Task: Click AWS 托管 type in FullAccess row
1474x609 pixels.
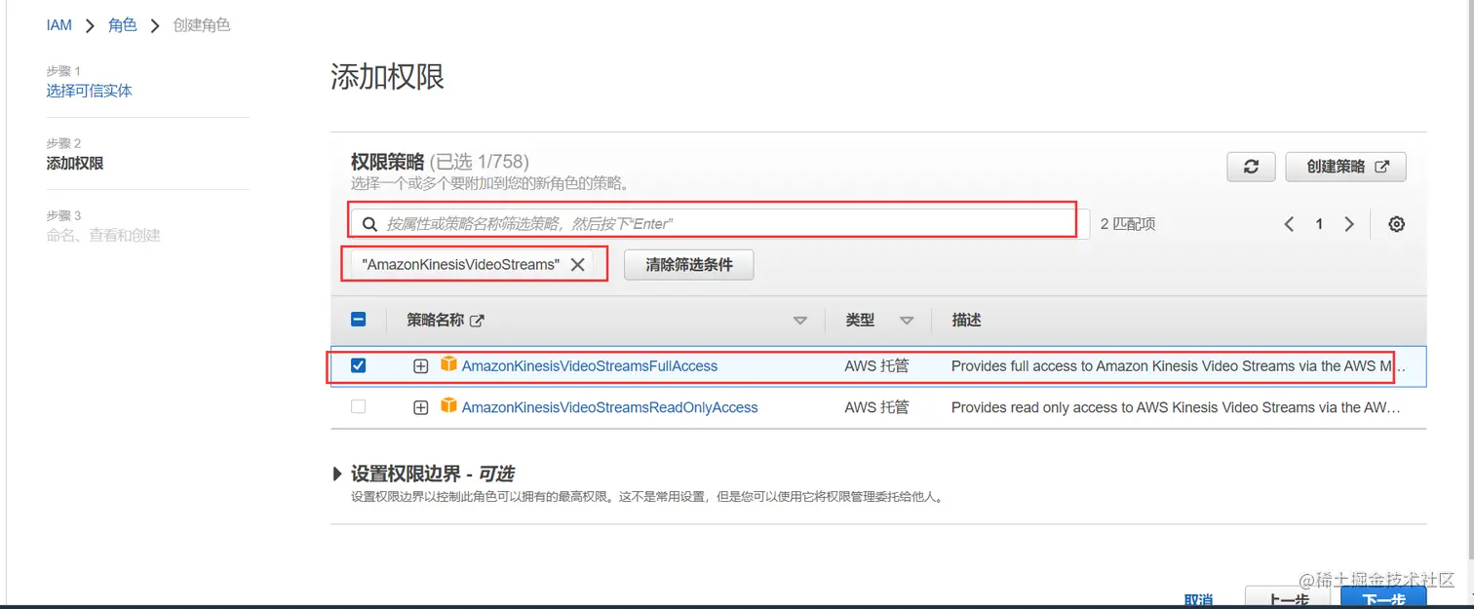Action: (876, 366)
